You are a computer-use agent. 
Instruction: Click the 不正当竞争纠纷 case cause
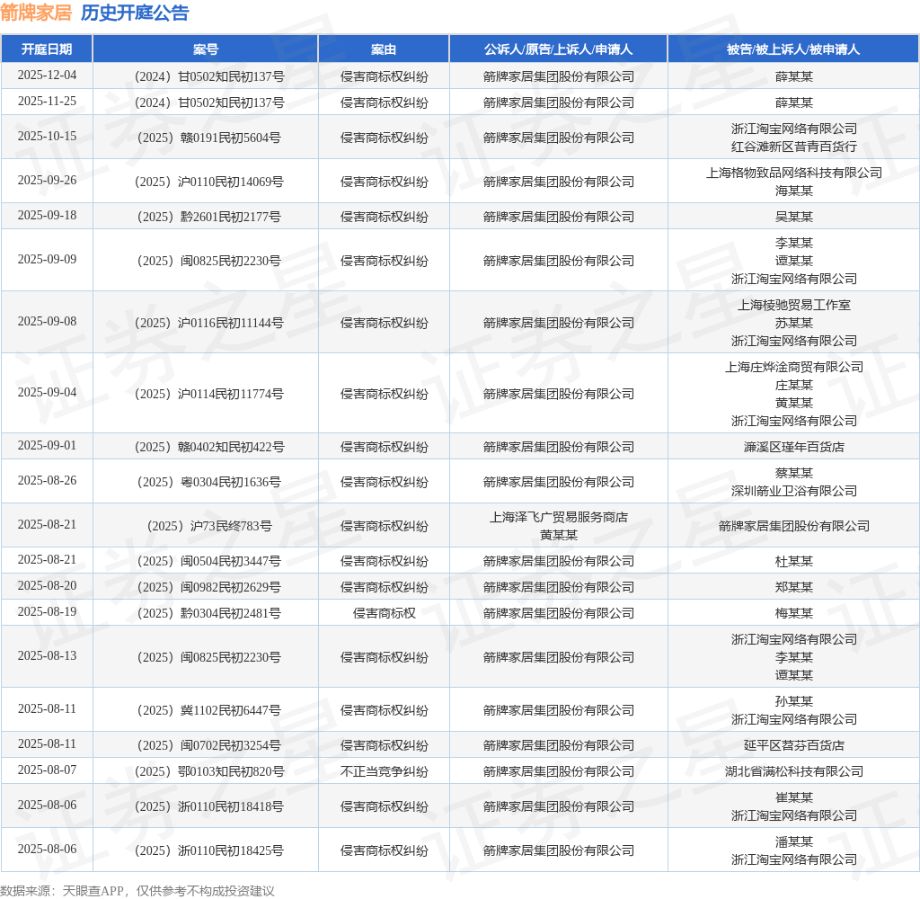pyautogui.click(x=385, y=771)
